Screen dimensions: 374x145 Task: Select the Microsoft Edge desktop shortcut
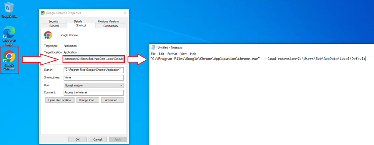9,36
